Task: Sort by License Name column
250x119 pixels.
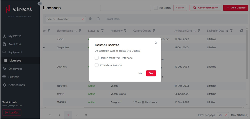Action: coord(76,31)
